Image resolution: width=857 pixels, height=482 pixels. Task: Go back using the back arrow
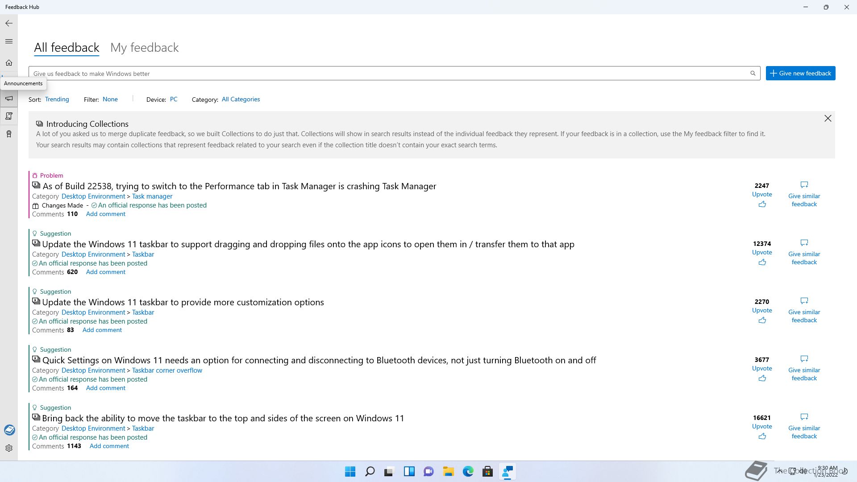coord(9,23)
